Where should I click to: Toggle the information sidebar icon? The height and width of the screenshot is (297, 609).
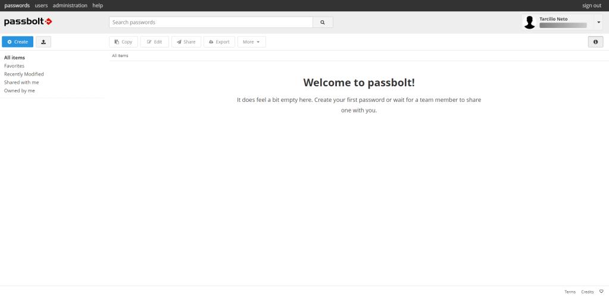[595, 42]
